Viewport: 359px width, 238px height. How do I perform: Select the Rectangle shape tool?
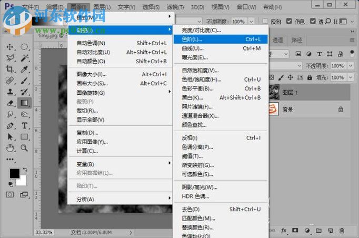[x=24, y=137]
